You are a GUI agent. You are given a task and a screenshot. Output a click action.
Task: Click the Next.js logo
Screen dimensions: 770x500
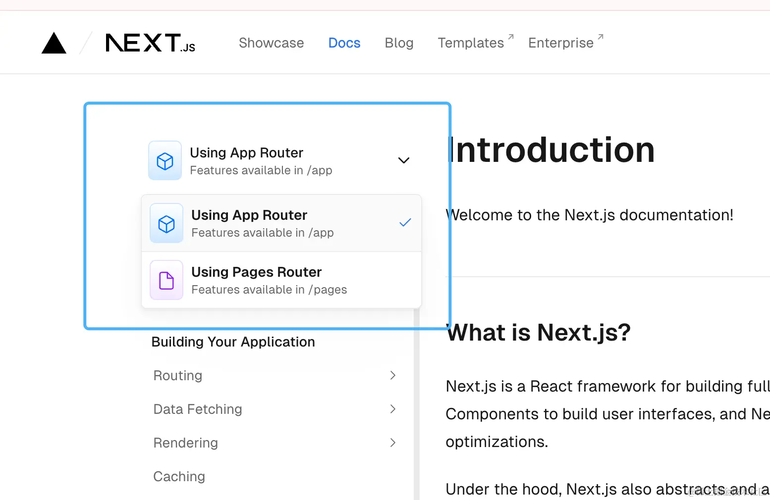tap(151, 43)
